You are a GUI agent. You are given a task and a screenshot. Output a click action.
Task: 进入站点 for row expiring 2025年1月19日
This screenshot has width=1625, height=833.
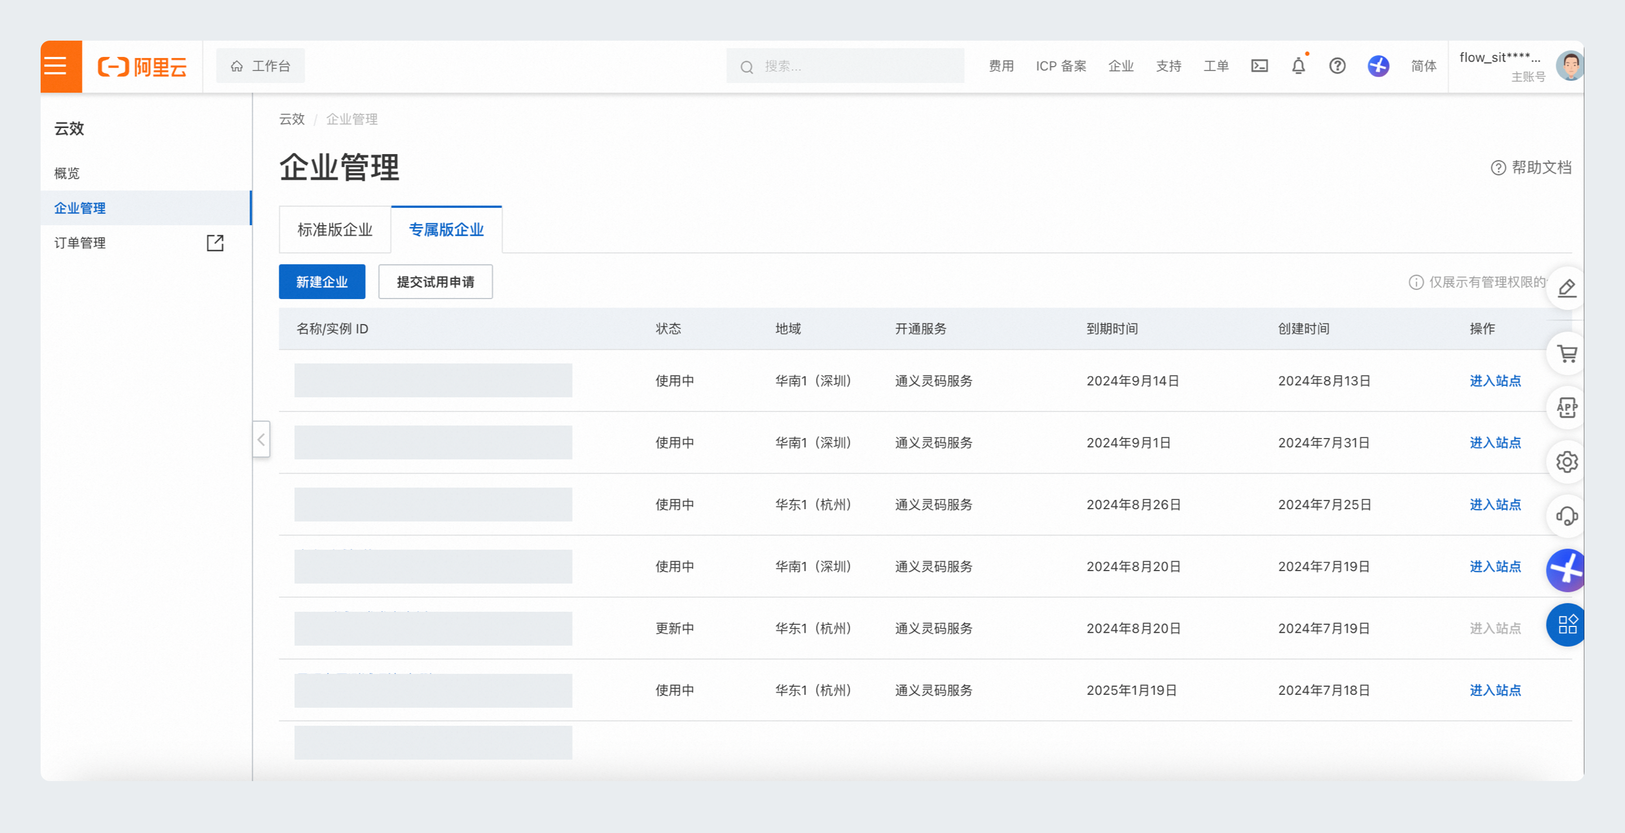[1495, 690]
